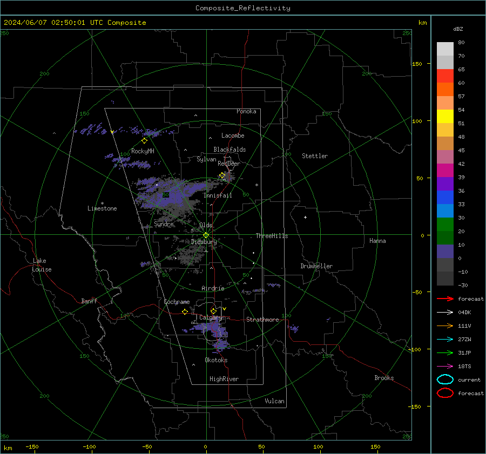
Task: Click the purple echo south of Calgary
Action: coord(221,344)
